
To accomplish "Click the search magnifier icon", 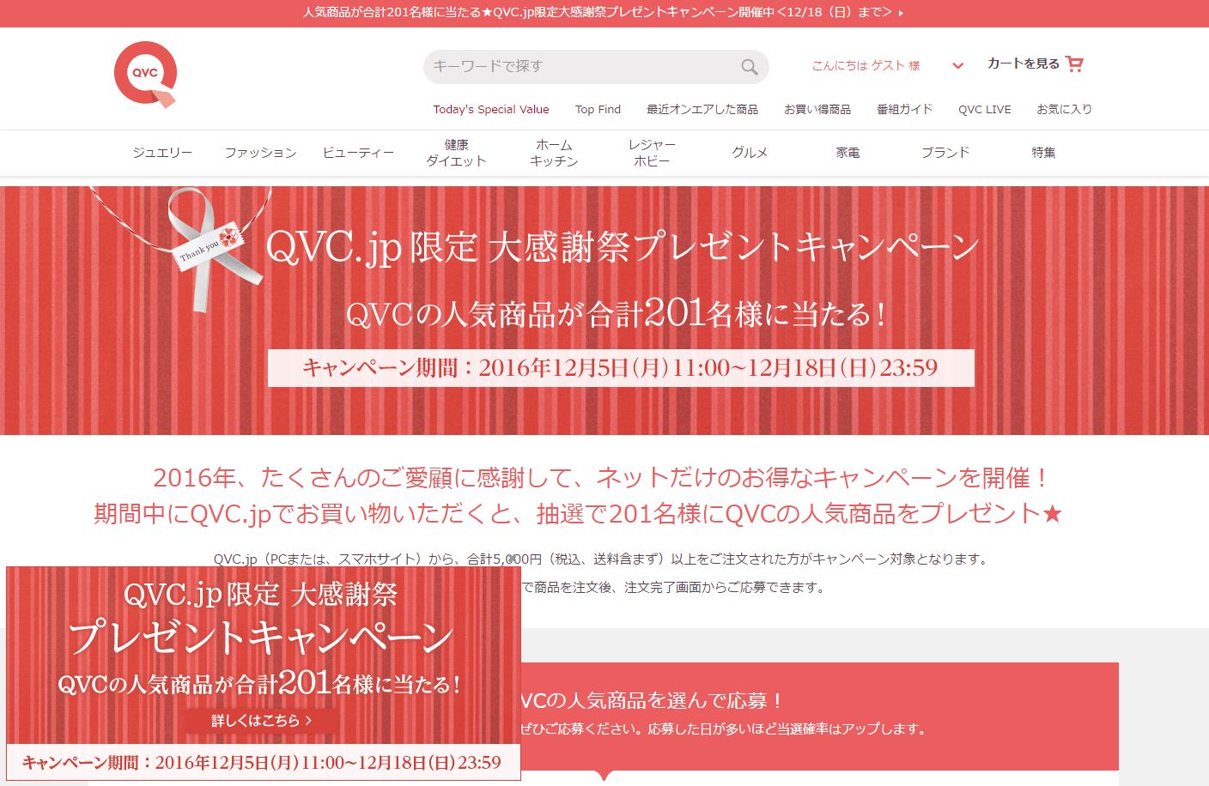I will [749, 67].
